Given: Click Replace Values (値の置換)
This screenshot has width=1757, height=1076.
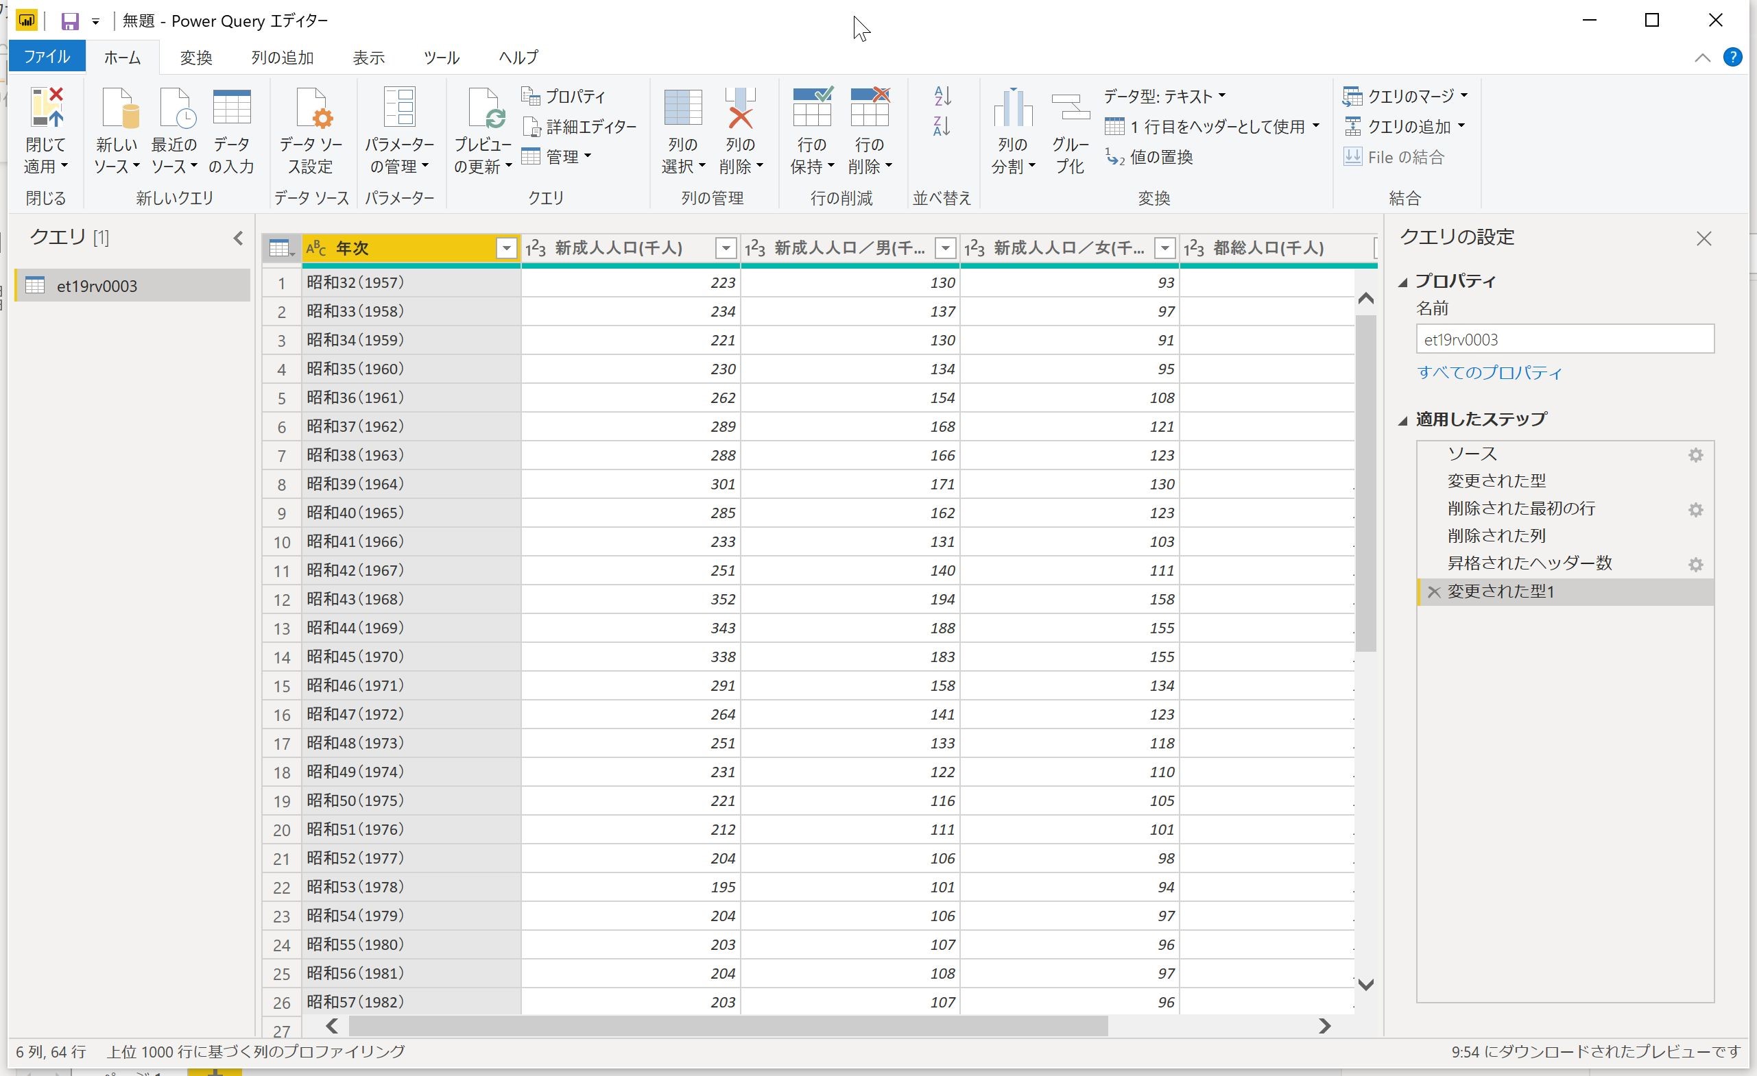Looking at the screenshot, I should (1149, 157).
